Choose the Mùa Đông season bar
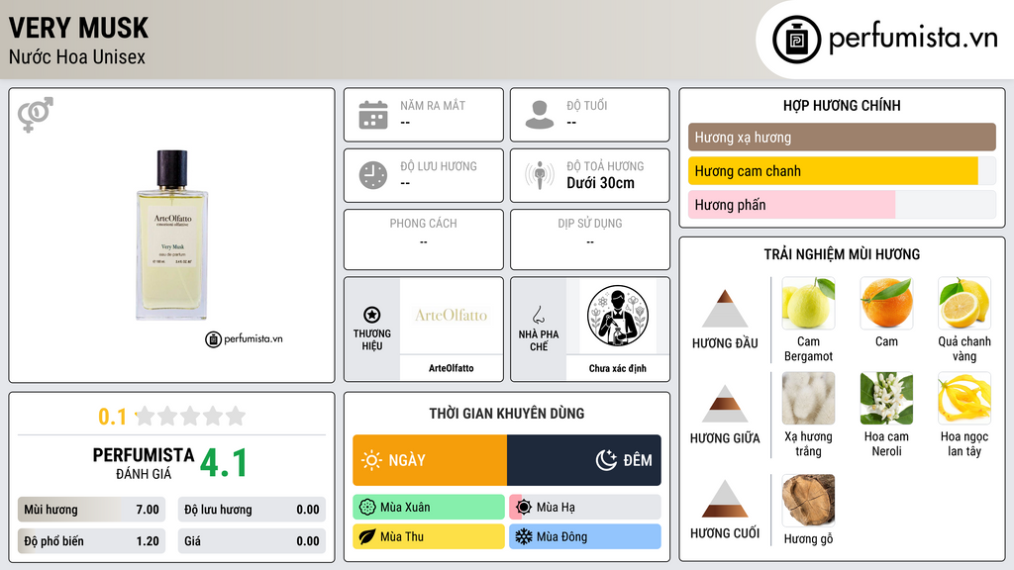Viewport: 1014px width, 570px height. click(584, 536)
